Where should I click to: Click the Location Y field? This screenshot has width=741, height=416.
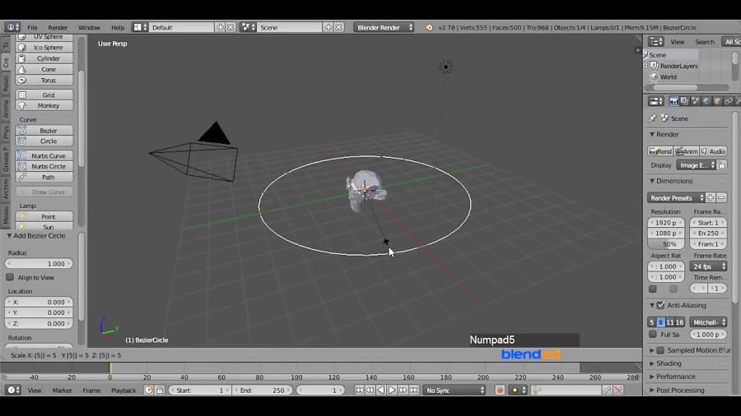(40, 312)
